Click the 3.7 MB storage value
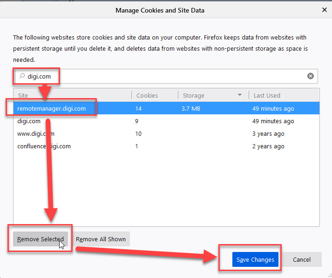The height and width of the screenshot is (278, 332). (x=191, y=108)
